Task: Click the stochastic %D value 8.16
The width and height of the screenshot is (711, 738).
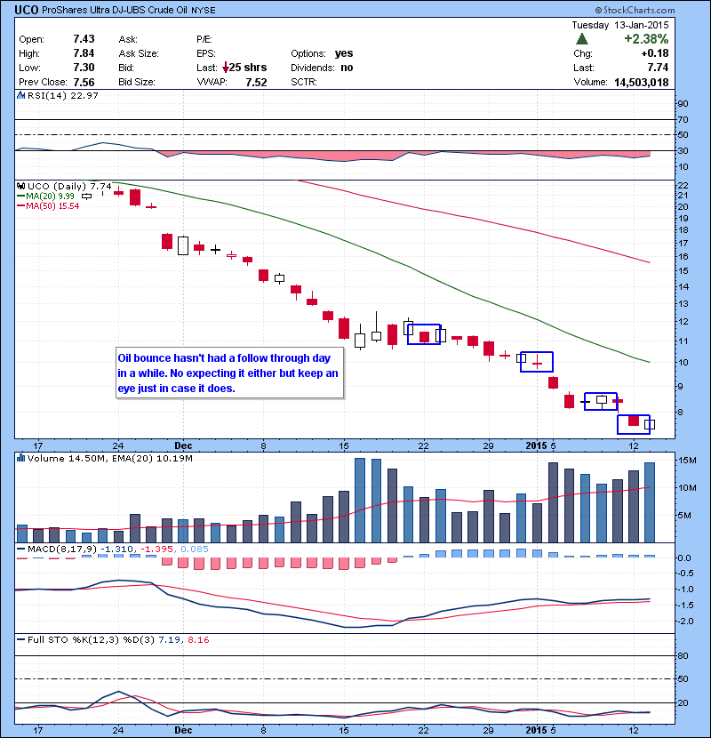Action: 198,639
